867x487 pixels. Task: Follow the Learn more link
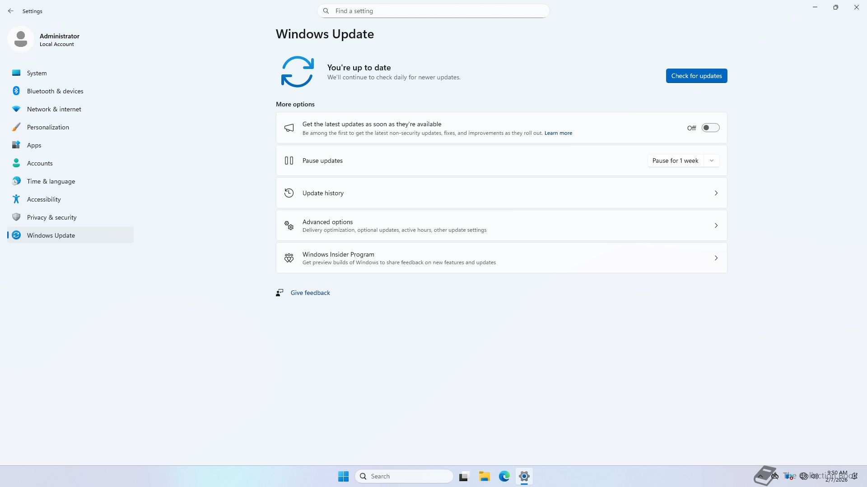point(558,133)
